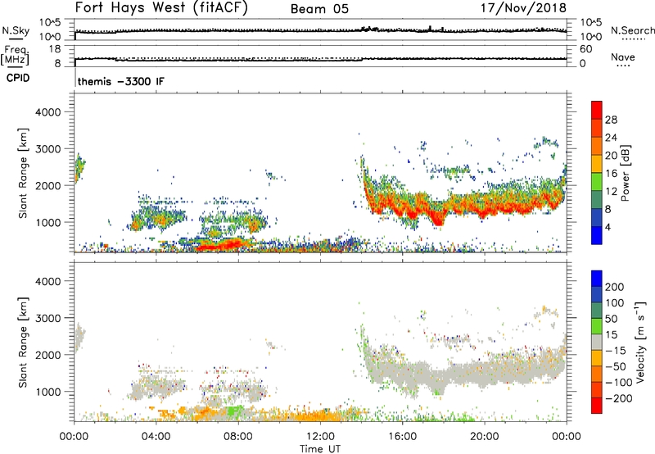Click the '-100' tick on the velocity scale
The height and width of the screenshot is (454, 655).
[618, 382]
